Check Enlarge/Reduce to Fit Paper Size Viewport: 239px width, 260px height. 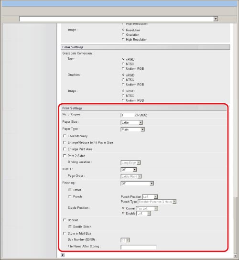coord(65,142)
